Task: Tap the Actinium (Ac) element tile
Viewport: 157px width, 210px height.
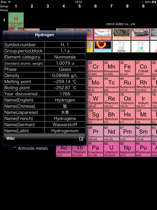Action: 64,151
